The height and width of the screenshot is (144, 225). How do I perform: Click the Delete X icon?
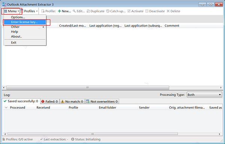point(168,11)
